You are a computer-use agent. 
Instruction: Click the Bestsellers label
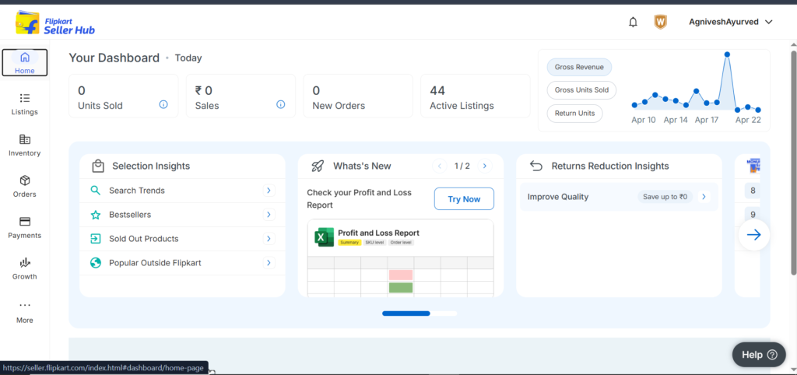click(130, 215)
